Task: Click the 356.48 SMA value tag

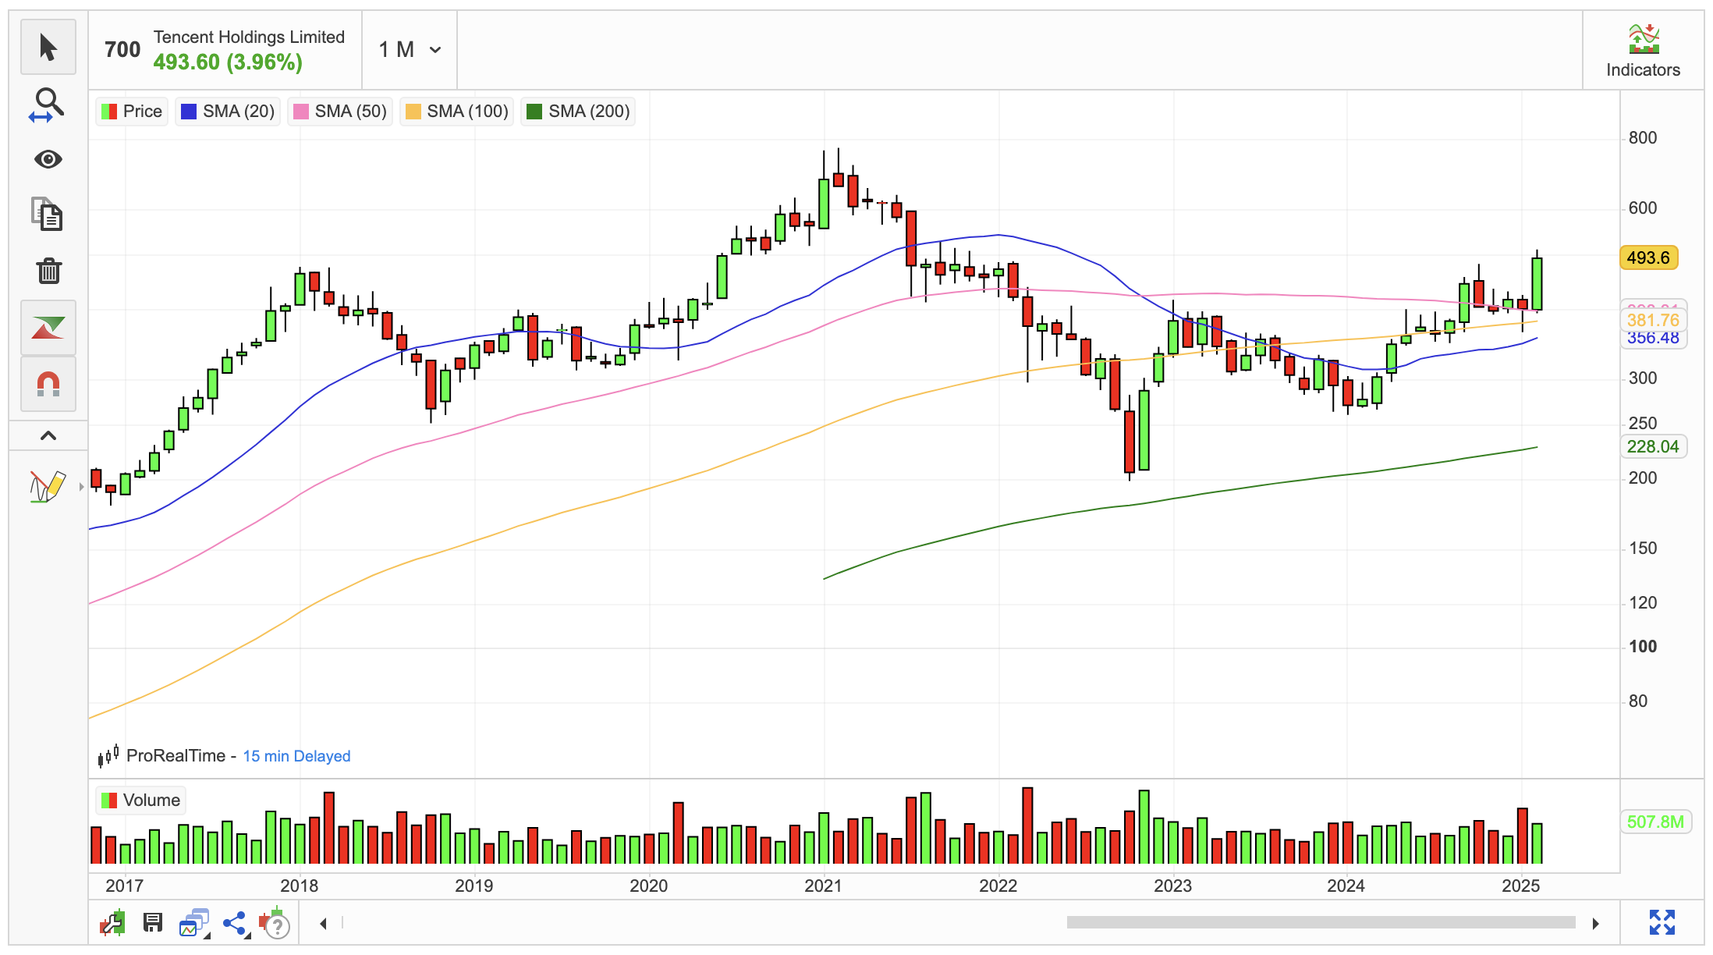Action: click(x=1653, y=339)
